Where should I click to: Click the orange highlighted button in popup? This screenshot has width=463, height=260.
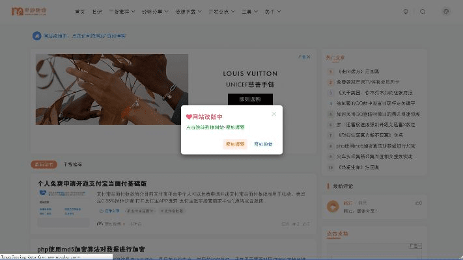click(235, 144)
